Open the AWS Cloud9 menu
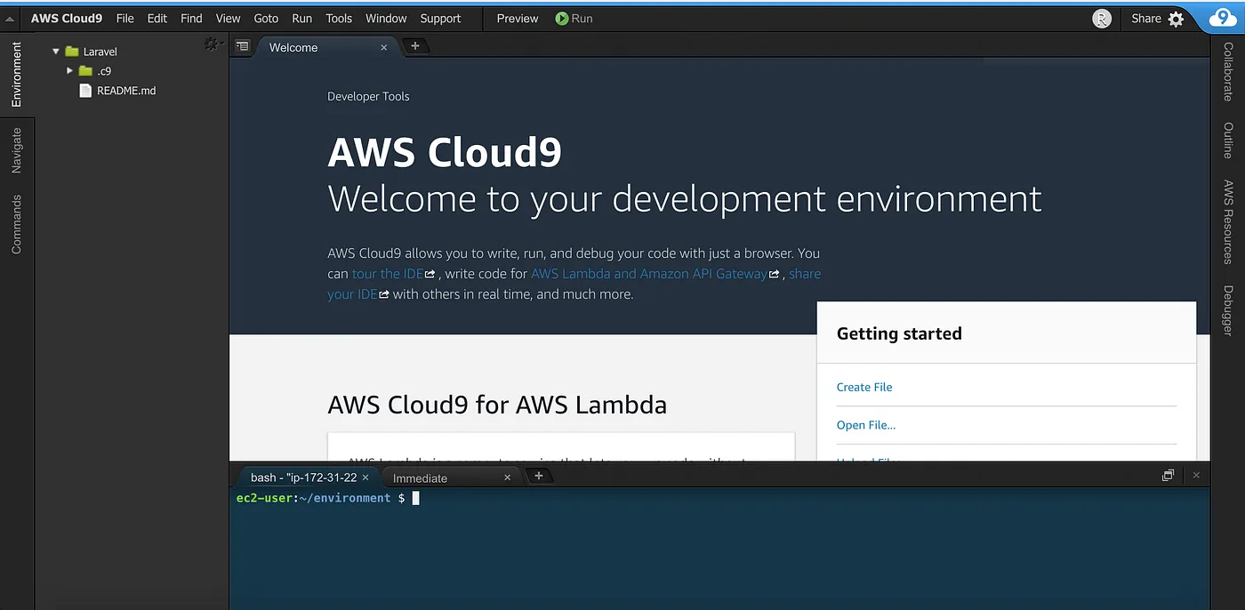Screen dimensions: 1245x610 66,19
